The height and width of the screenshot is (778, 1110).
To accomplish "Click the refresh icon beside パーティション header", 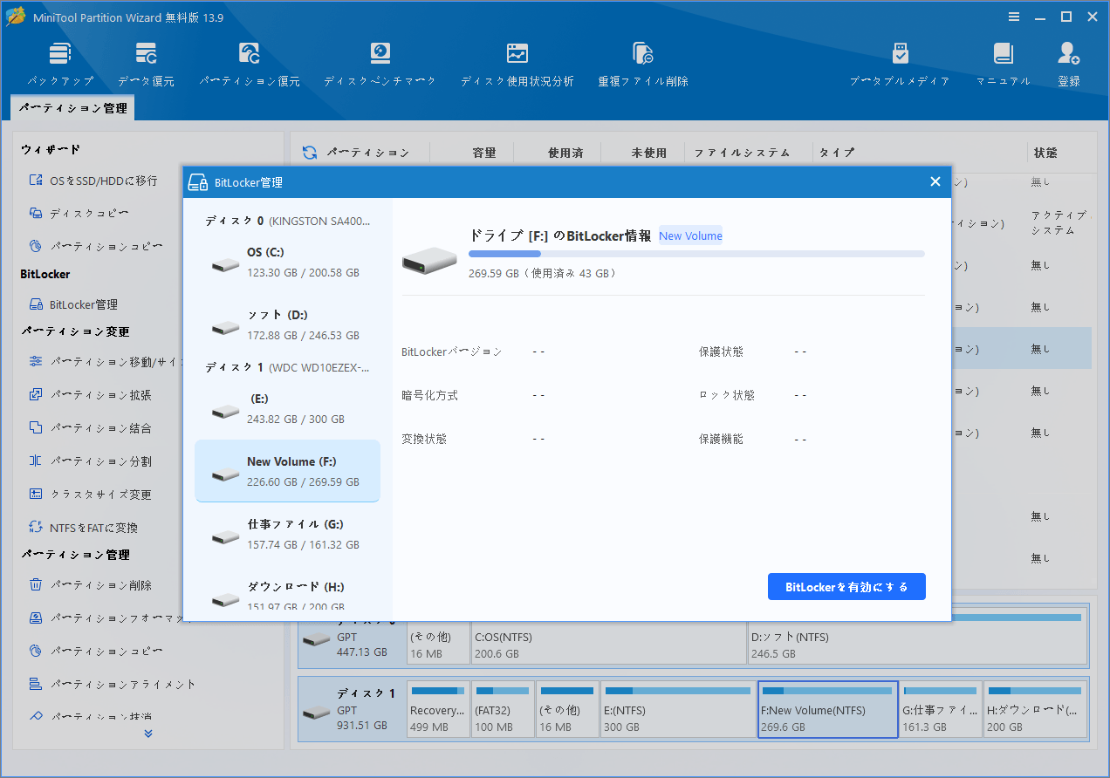I will (x=309, y=153).
